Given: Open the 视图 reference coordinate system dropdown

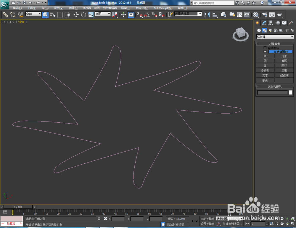Looking at the screenshot, I should pyautogui.click(x=108, y=14).
